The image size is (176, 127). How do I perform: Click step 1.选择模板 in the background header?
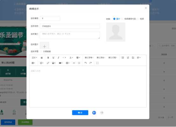(x=20, y=4)
